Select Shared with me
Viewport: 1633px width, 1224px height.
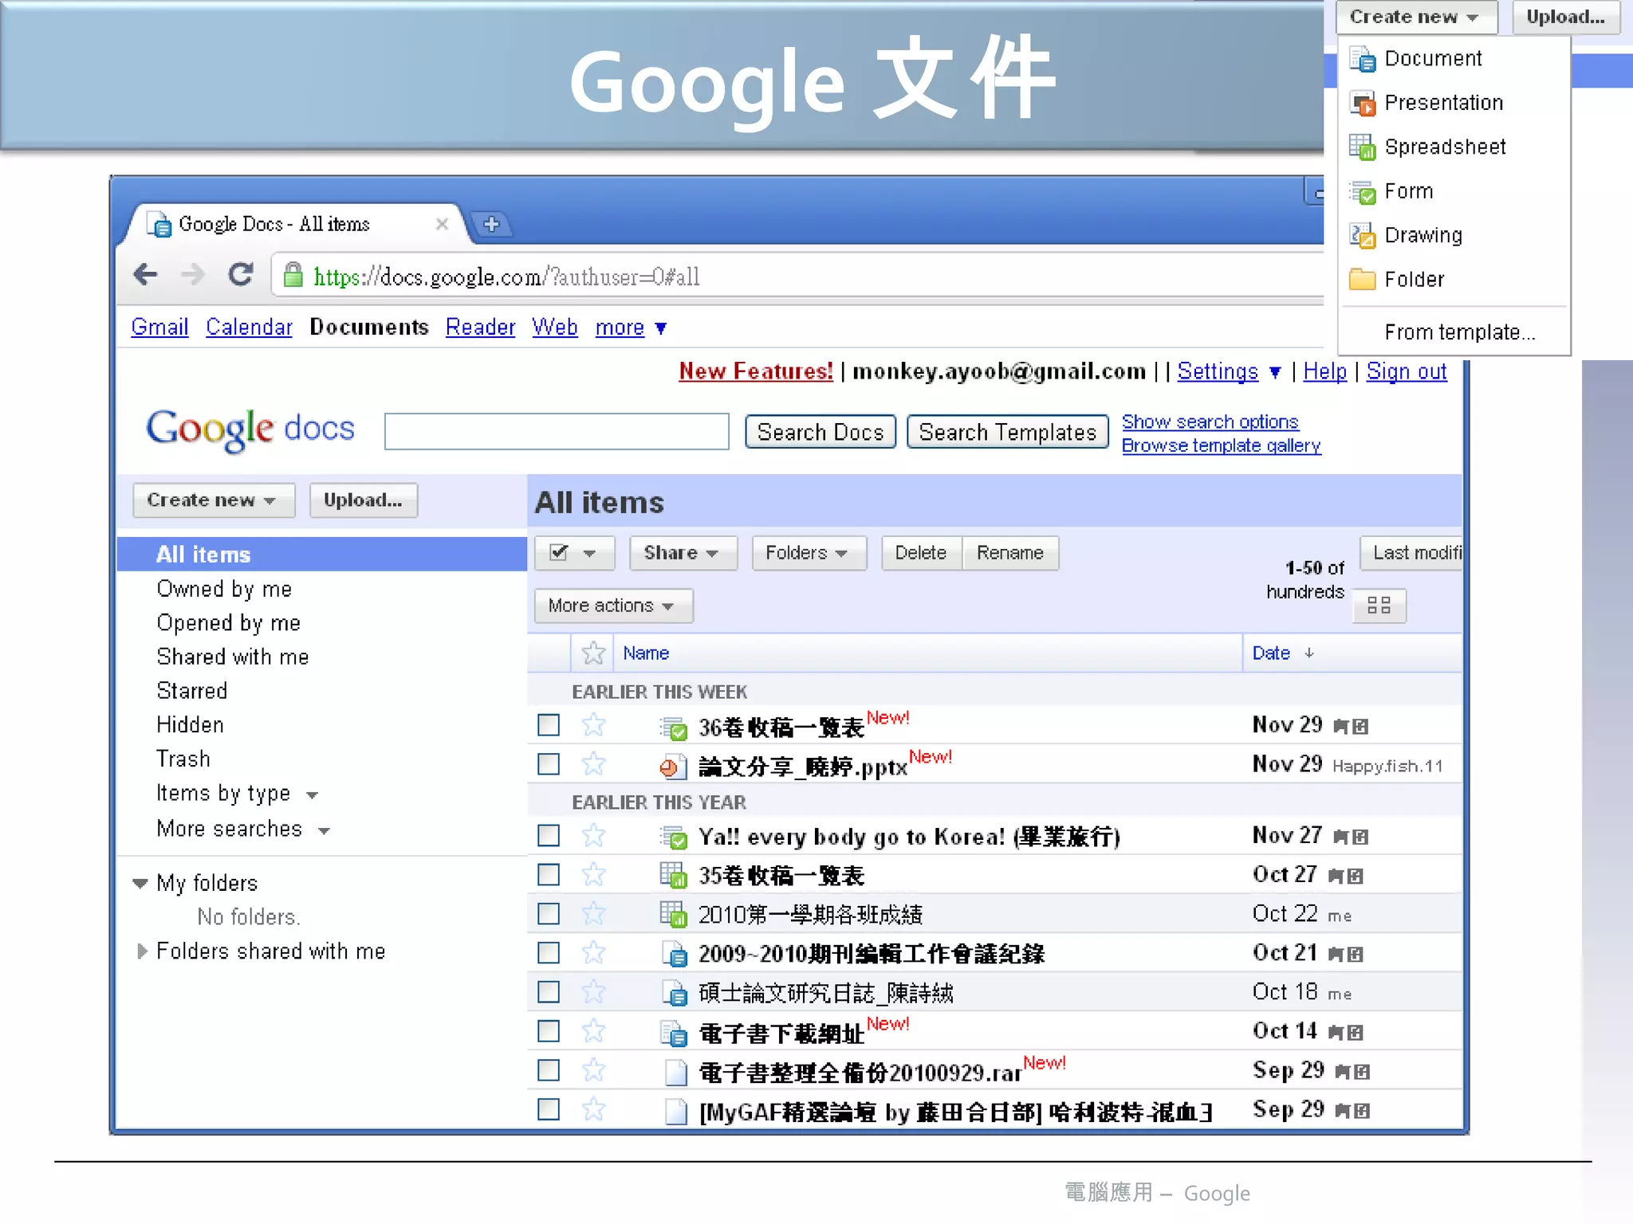point(232,657)
